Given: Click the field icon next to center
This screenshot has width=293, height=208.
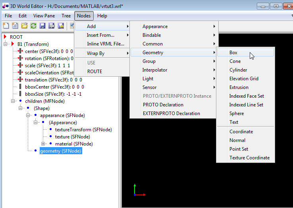Looking at the screenshot, I should click(x=20, y=51).
